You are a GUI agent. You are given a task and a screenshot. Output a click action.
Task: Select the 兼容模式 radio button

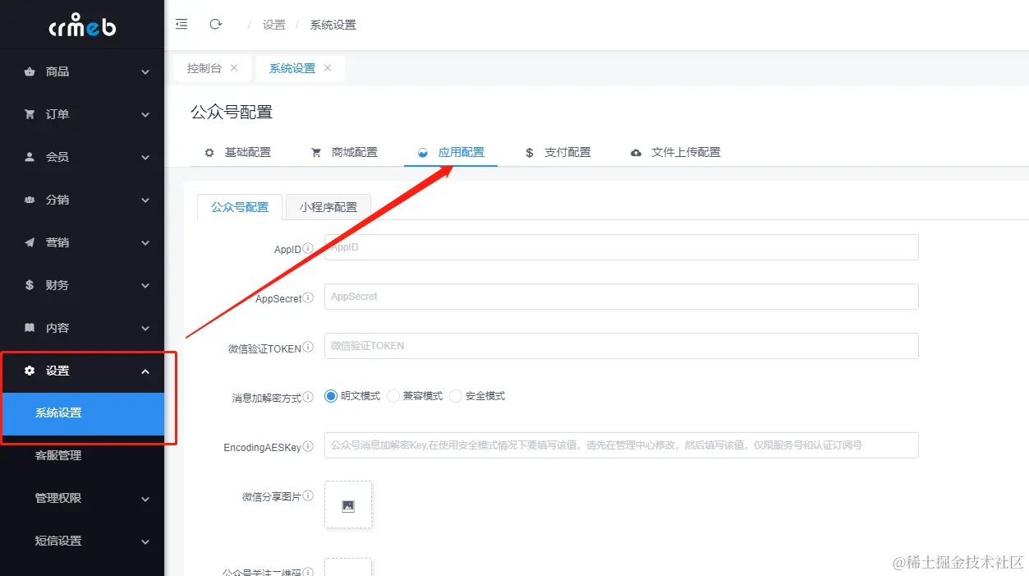point(393,396)
